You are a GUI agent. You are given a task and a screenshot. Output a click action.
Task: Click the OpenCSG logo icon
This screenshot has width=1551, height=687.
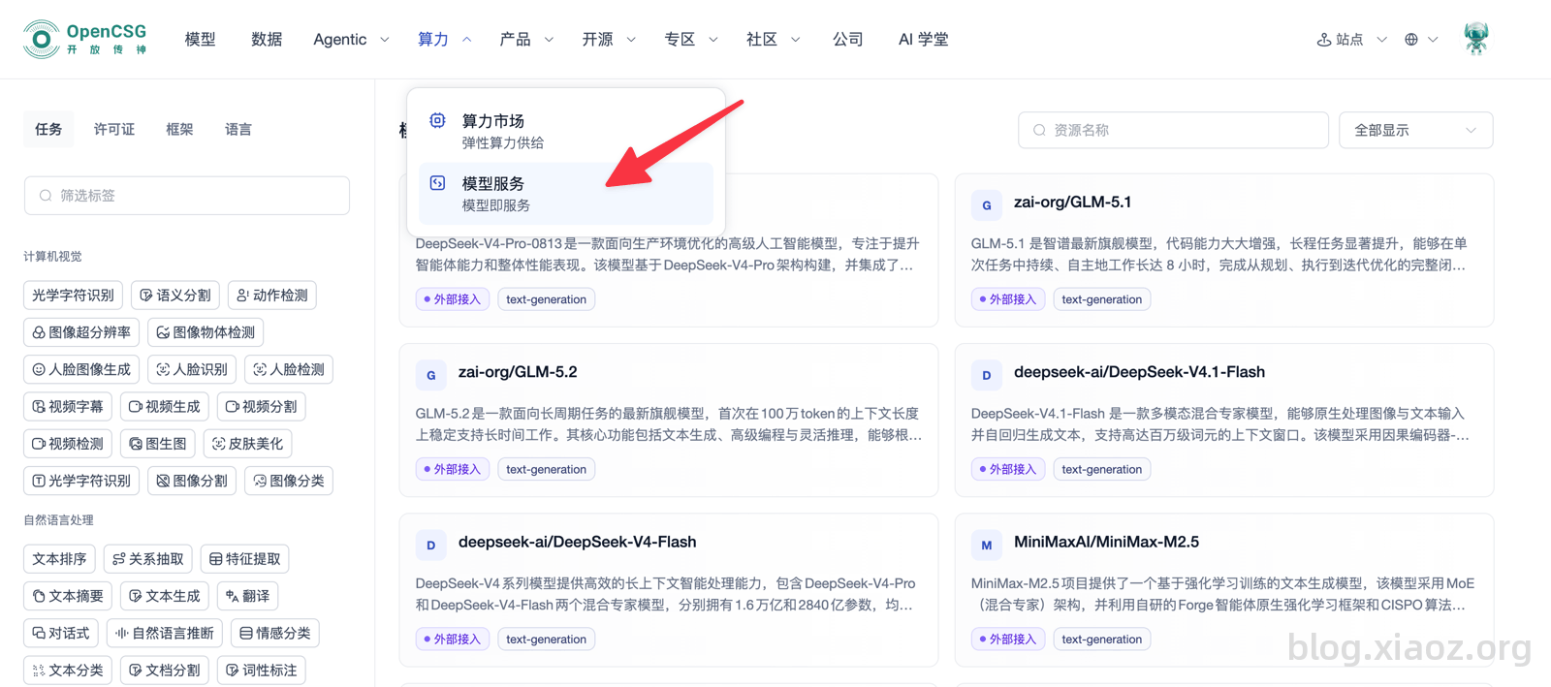coord(41,39)
